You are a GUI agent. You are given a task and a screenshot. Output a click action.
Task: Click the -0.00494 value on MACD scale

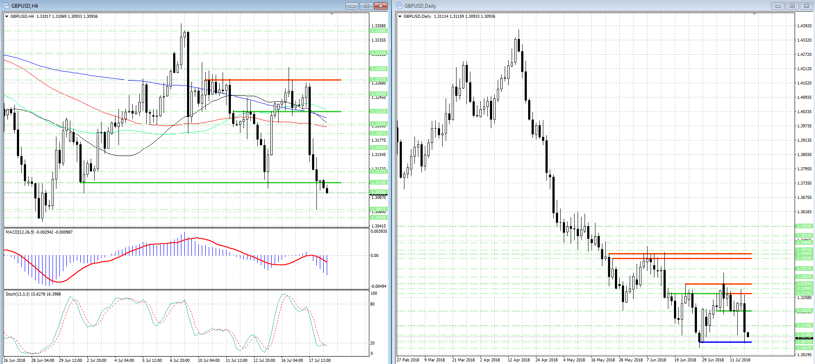tap(378, 286)
